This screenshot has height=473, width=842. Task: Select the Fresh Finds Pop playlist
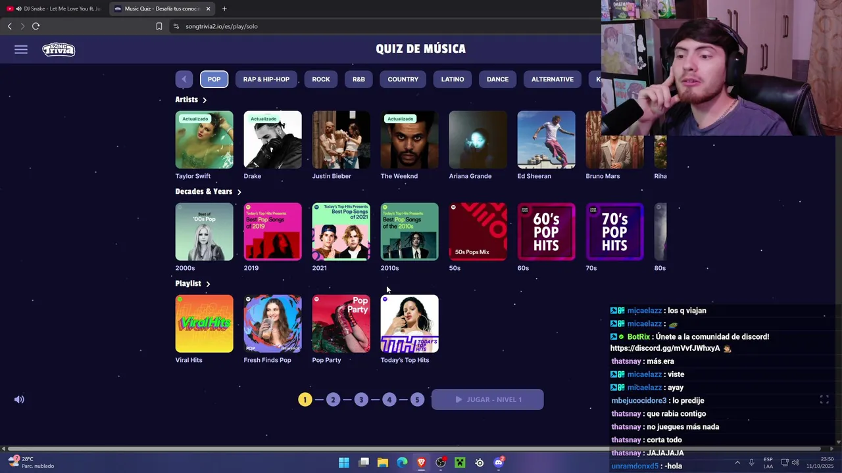click(x=273, y=324)
